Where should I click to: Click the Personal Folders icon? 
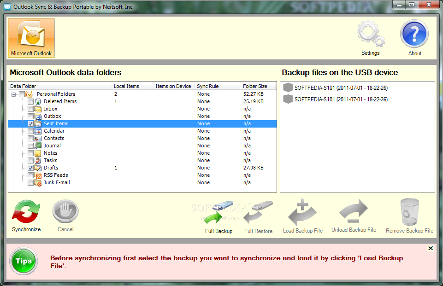tap(29, 94)
